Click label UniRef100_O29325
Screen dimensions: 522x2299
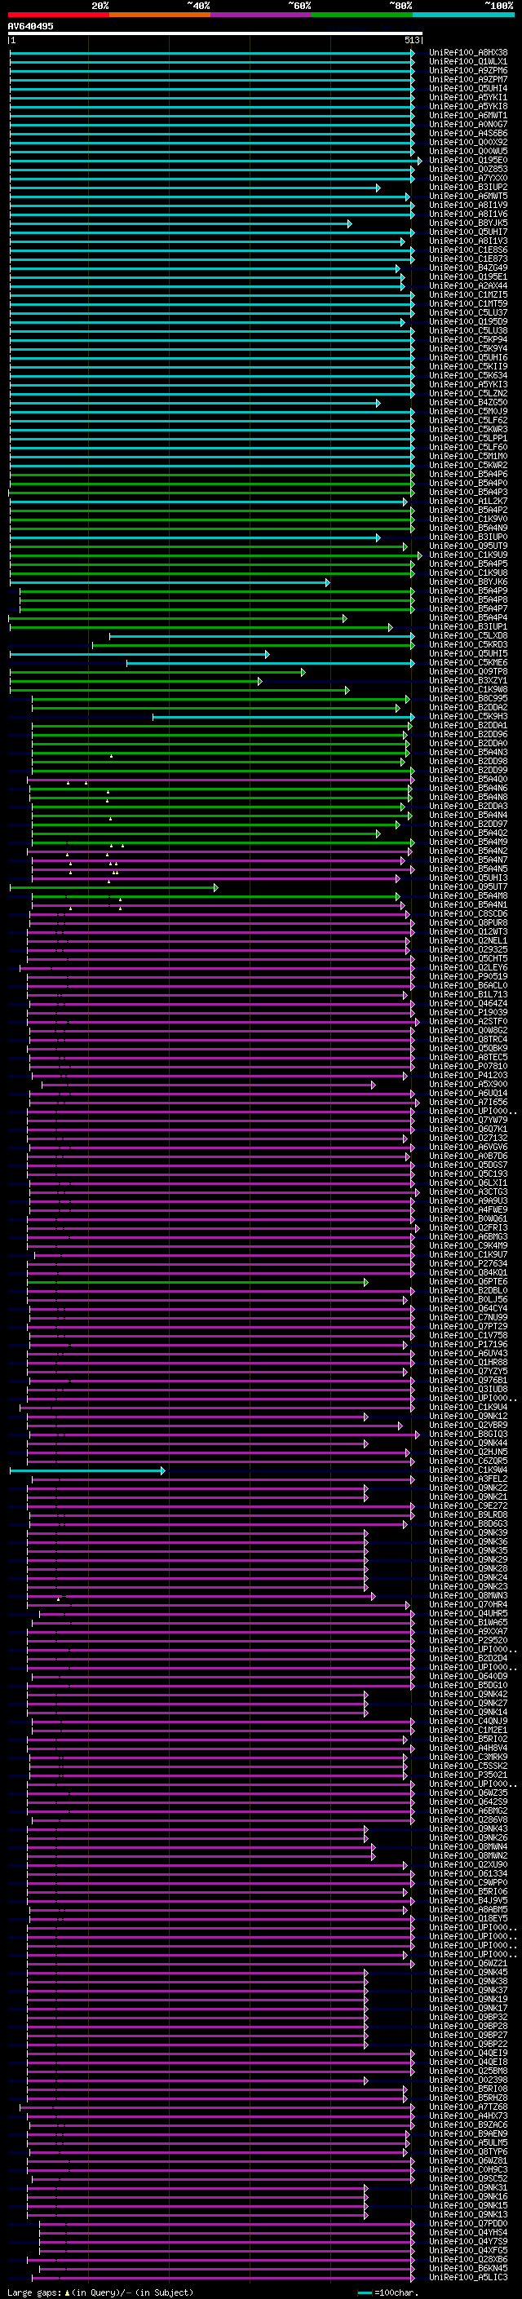pos(468,949)
